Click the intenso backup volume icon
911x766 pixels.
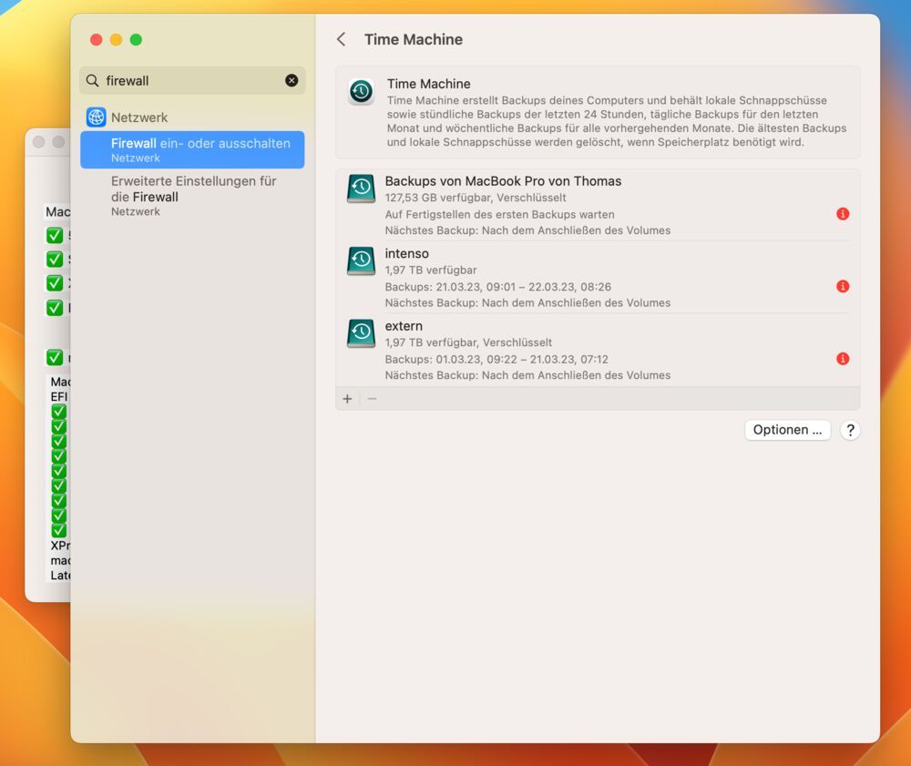[x=361, y=260]
